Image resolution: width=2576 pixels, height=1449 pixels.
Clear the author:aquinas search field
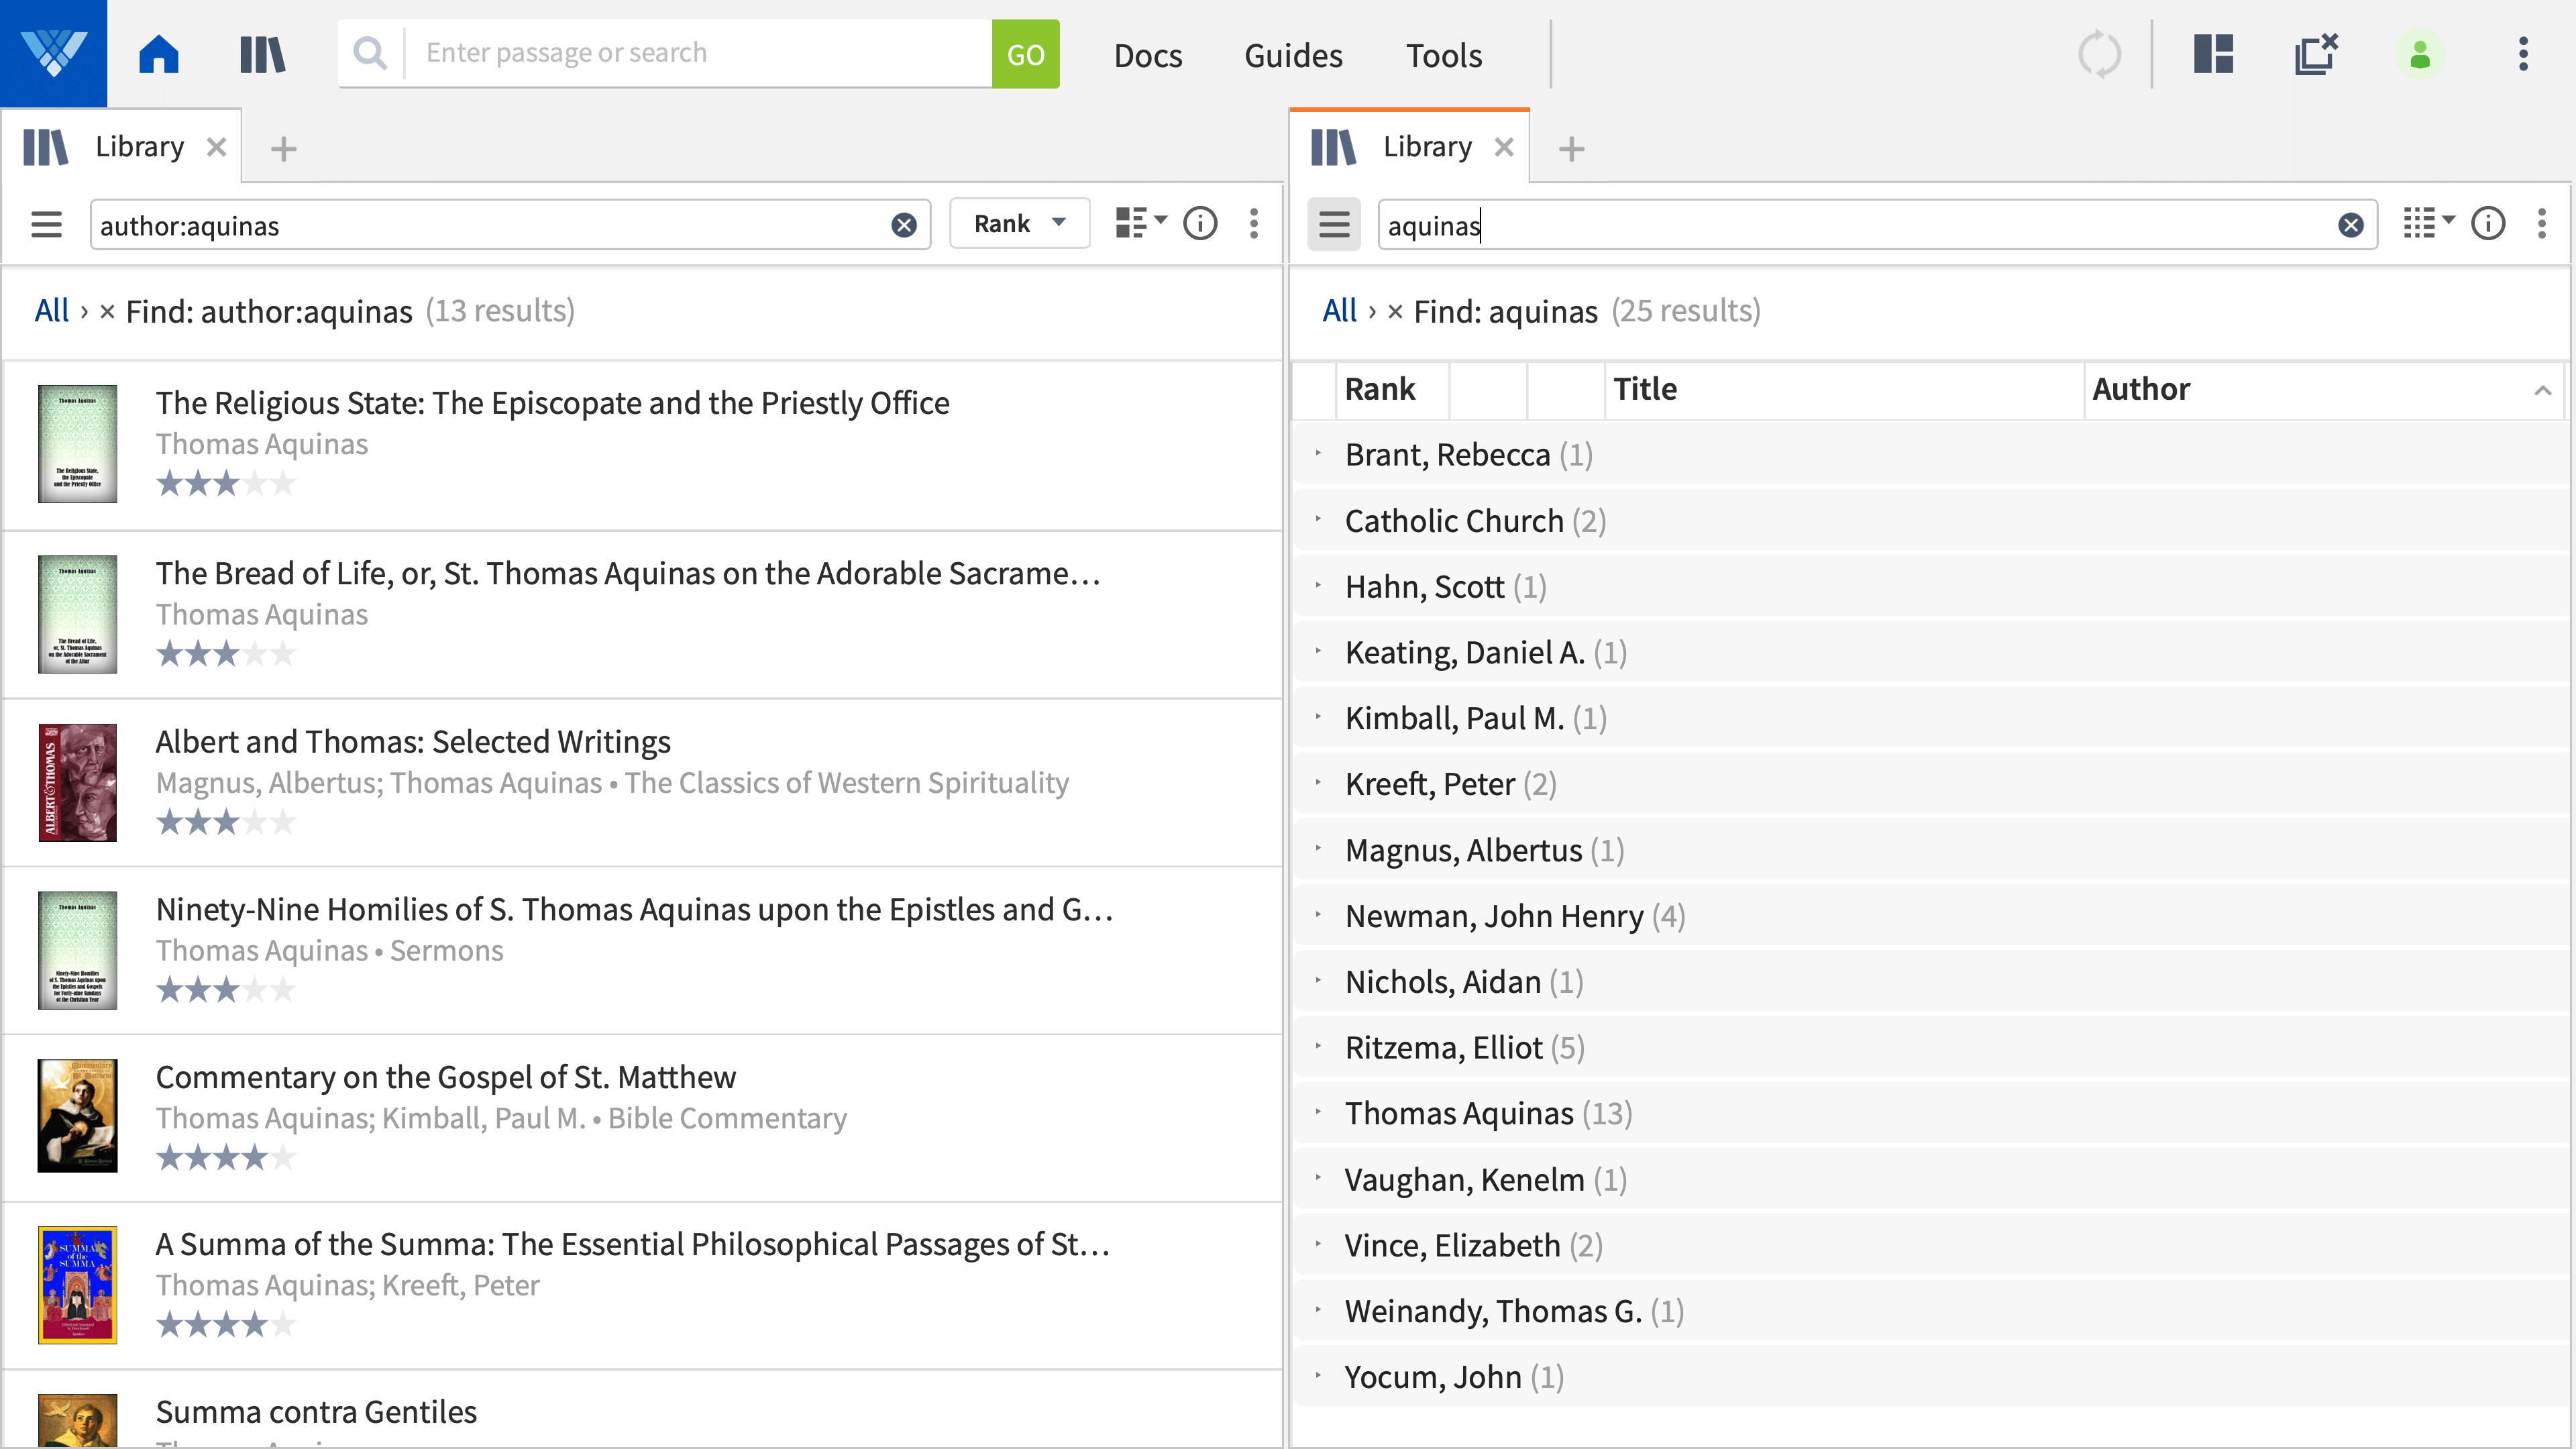coord(904,225)
